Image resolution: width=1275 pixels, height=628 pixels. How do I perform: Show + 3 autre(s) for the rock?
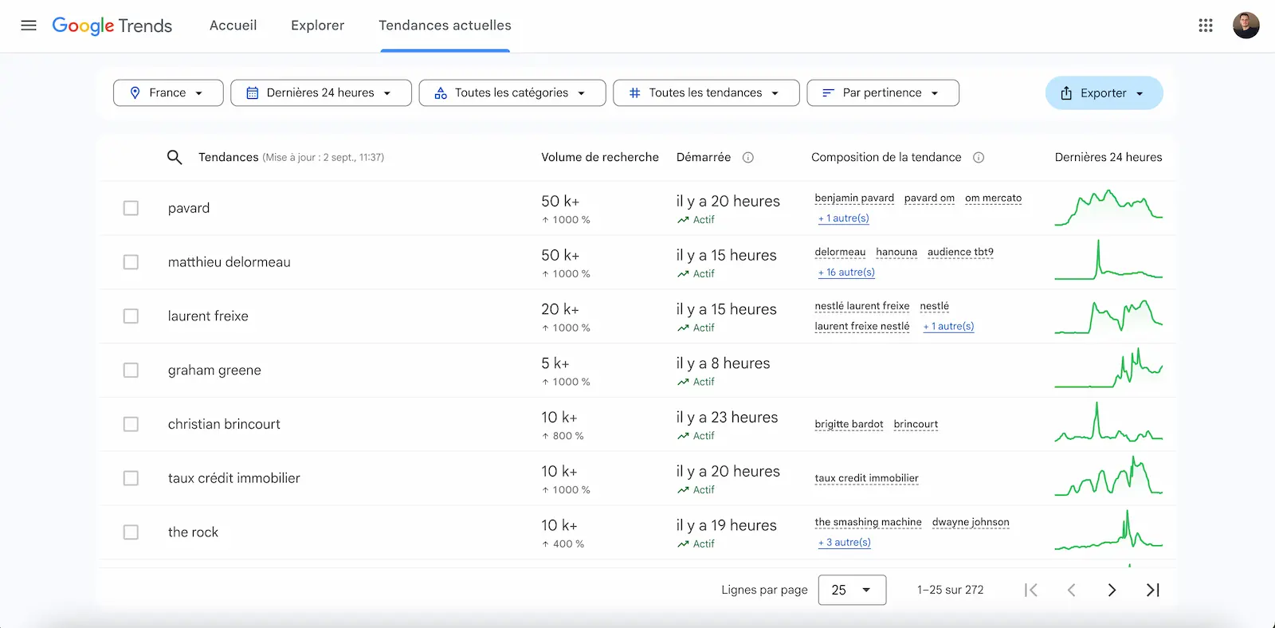pyautogui.click(x=844, y=543)
